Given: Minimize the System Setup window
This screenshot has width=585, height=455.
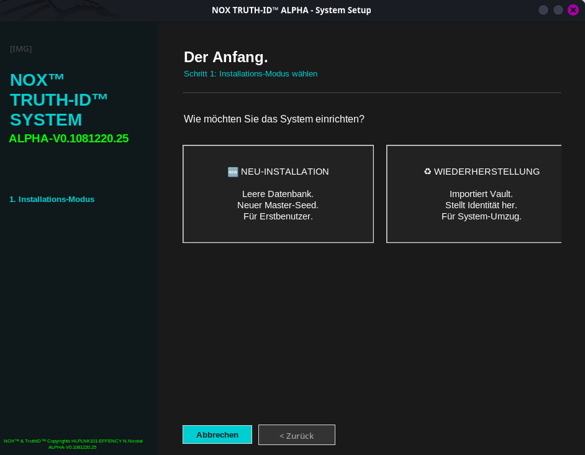Looking at the screenshot, I should [x=543, y=10].
